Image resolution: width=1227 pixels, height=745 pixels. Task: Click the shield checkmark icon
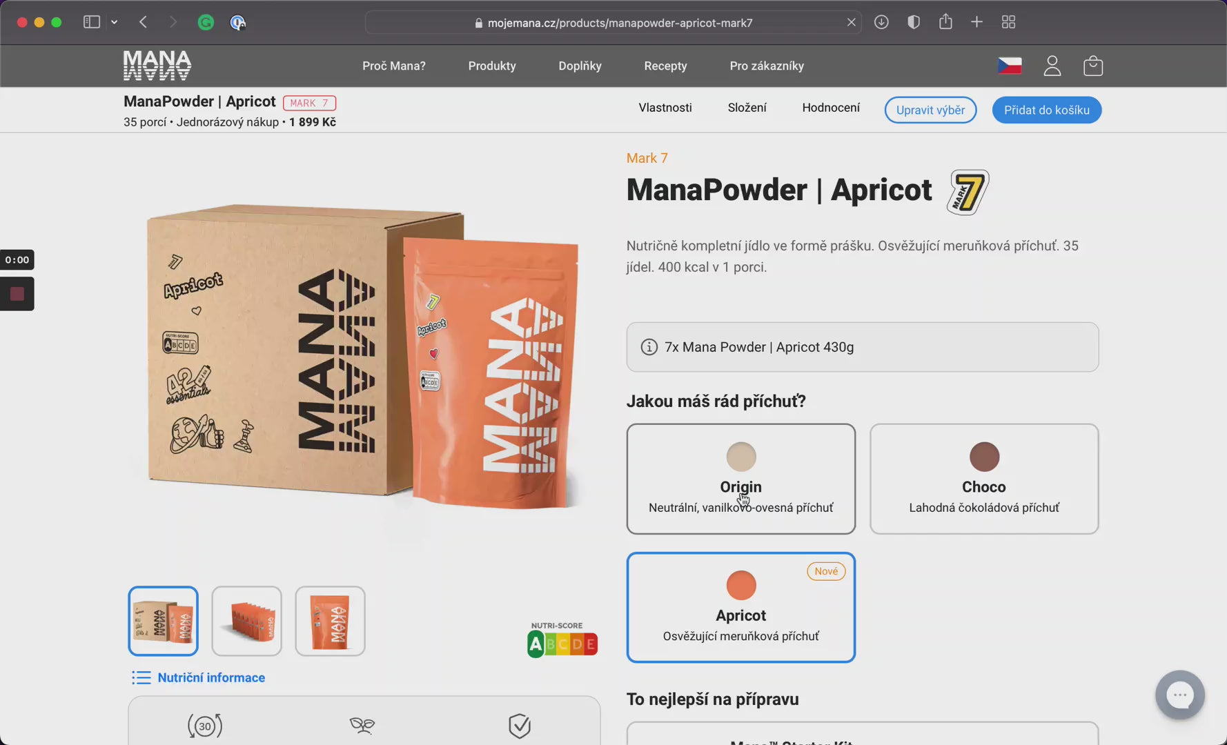tap(520, 726)
